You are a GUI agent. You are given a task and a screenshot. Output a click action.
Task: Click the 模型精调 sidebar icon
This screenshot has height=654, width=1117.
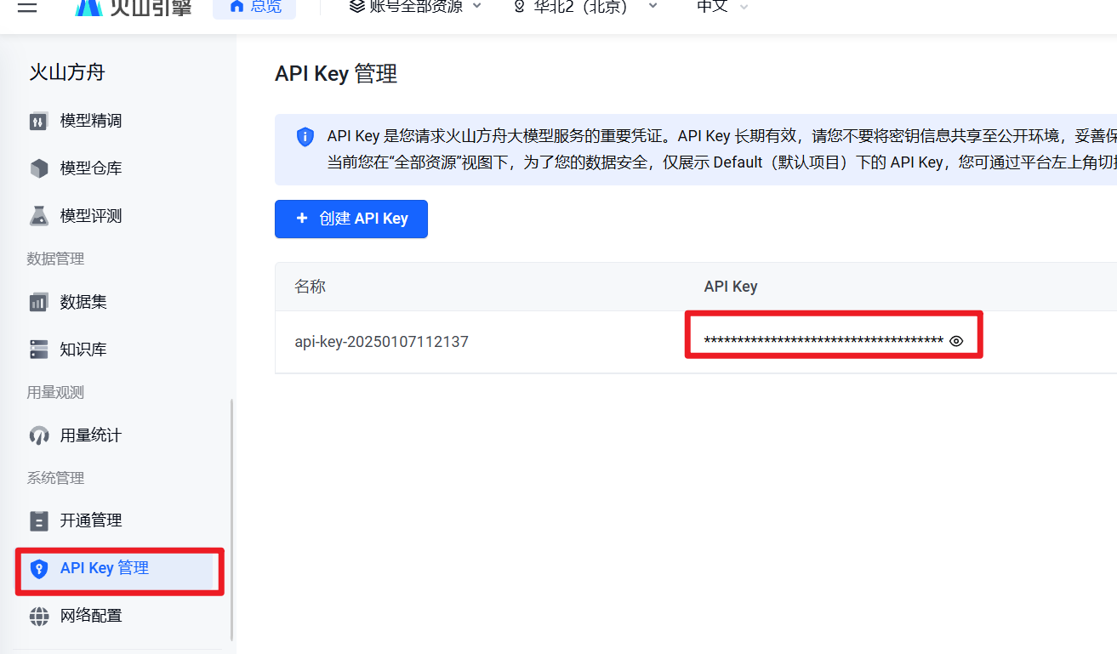39,121
